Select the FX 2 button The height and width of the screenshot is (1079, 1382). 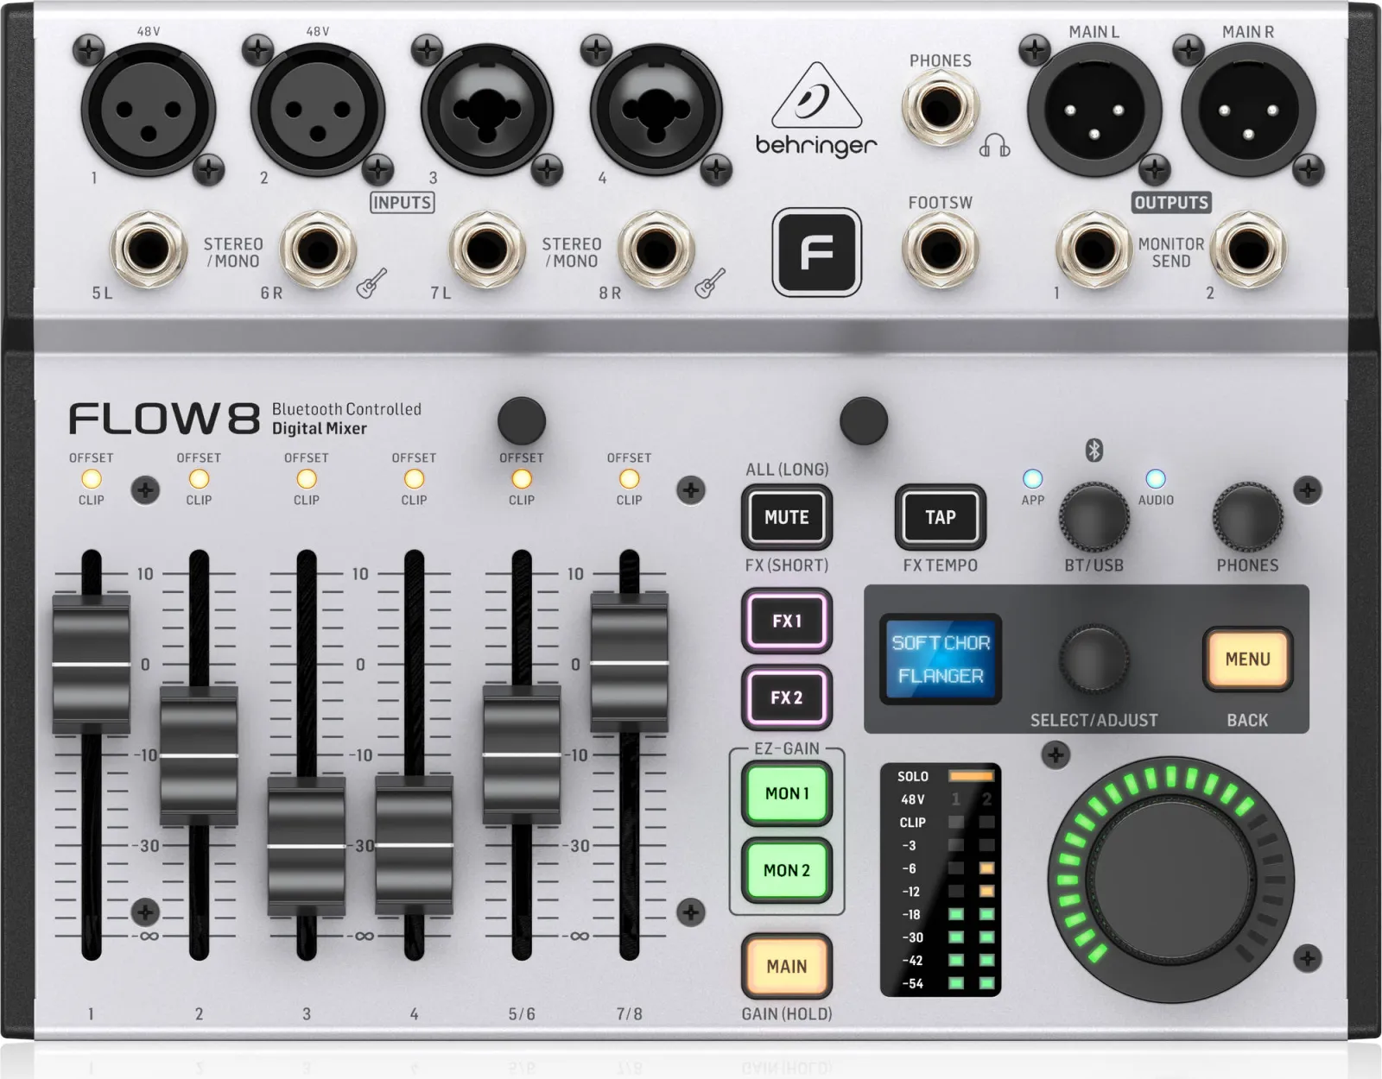(787, 697)
